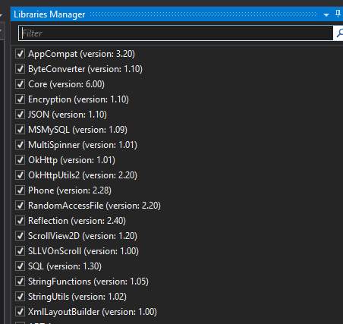Click the Filter search box
The width and height of the screenshot is (343, 324).
pos(175,33)
